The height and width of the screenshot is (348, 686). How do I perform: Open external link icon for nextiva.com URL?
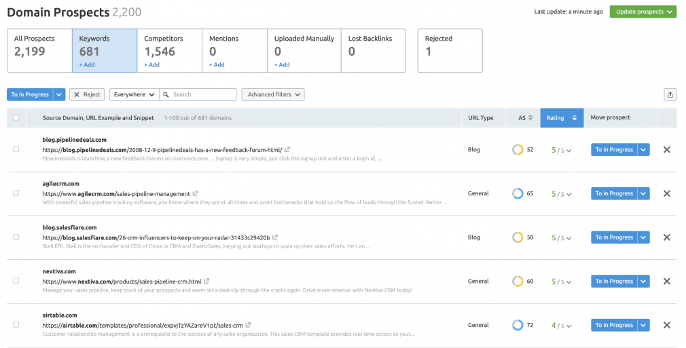(x=206, y=281)
